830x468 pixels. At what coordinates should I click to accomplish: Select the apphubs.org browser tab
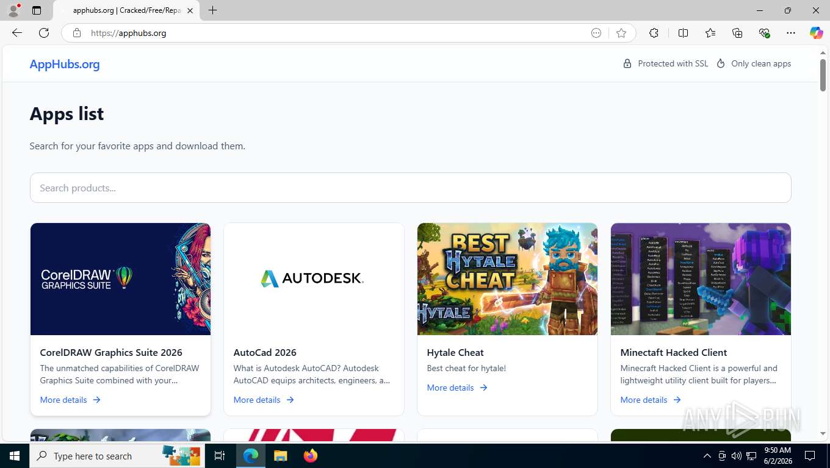pyautogui.click(x=126, y=10)
